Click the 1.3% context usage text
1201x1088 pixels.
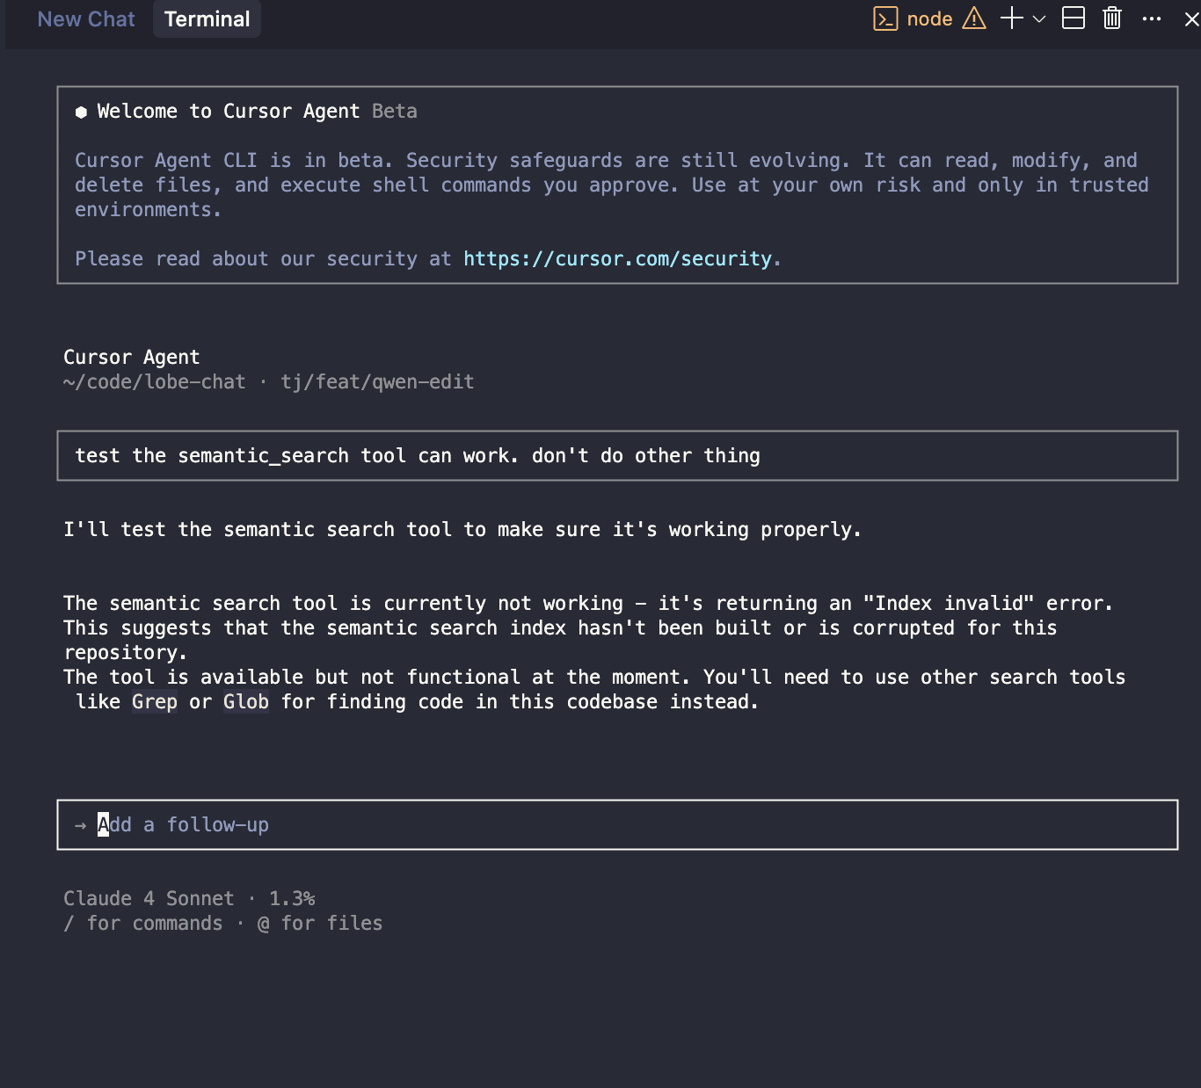coord(292,899)
